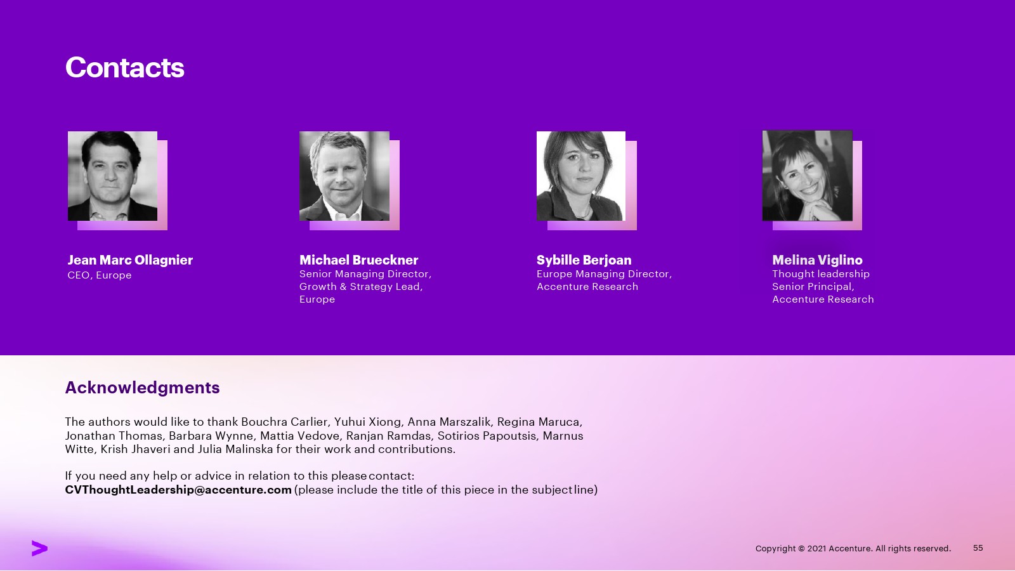The height and width of the screenshot is (571, 1015).
Task: Open the CVThoughtLeadership@accenture.com email link
Action: click(x=178, y=490)
